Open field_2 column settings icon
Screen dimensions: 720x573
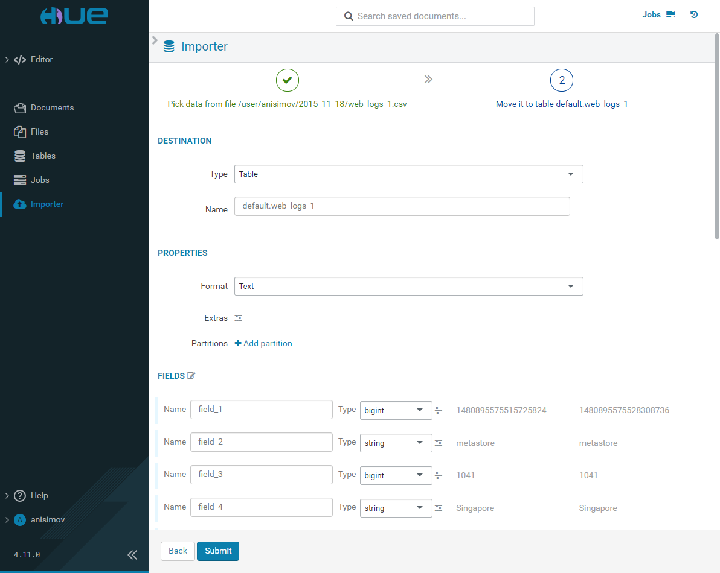click(439, 443)
